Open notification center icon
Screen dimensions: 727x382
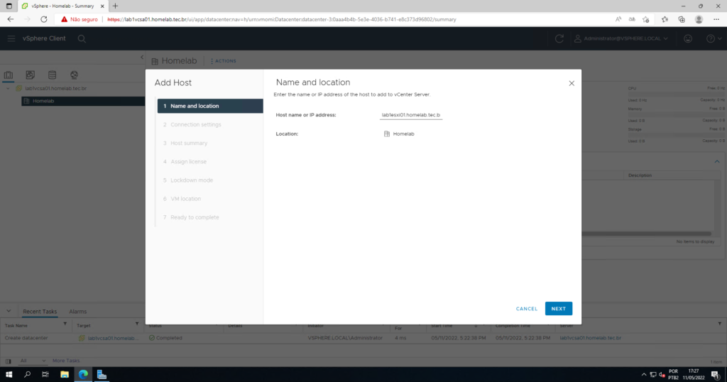(716, 375)
